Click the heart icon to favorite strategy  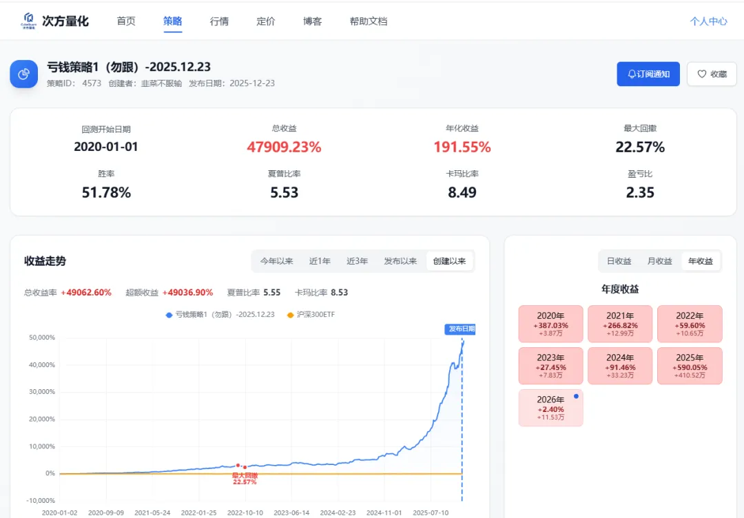(x=702, y=74)
